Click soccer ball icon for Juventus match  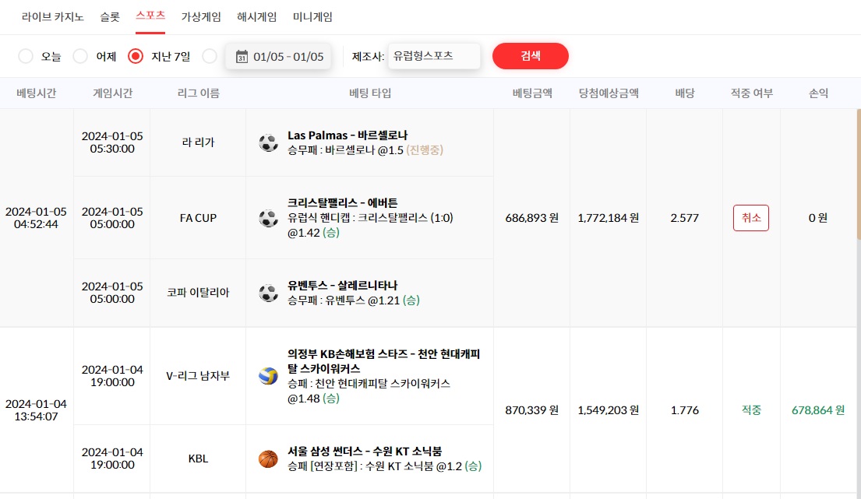tap(268, 293)
